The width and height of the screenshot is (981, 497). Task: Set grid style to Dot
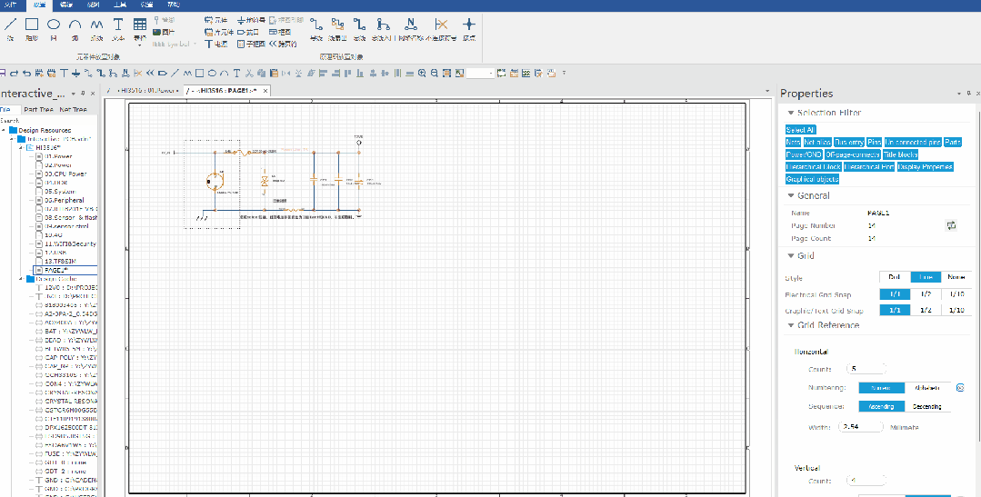tap(895, 277)
